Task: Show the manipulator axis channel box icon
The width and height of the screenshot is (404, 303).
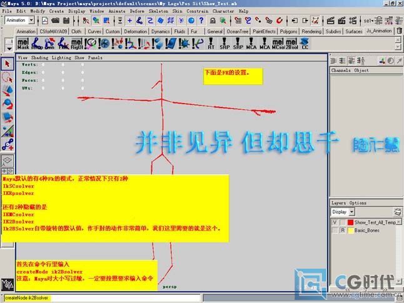Action: coord(382,61)
